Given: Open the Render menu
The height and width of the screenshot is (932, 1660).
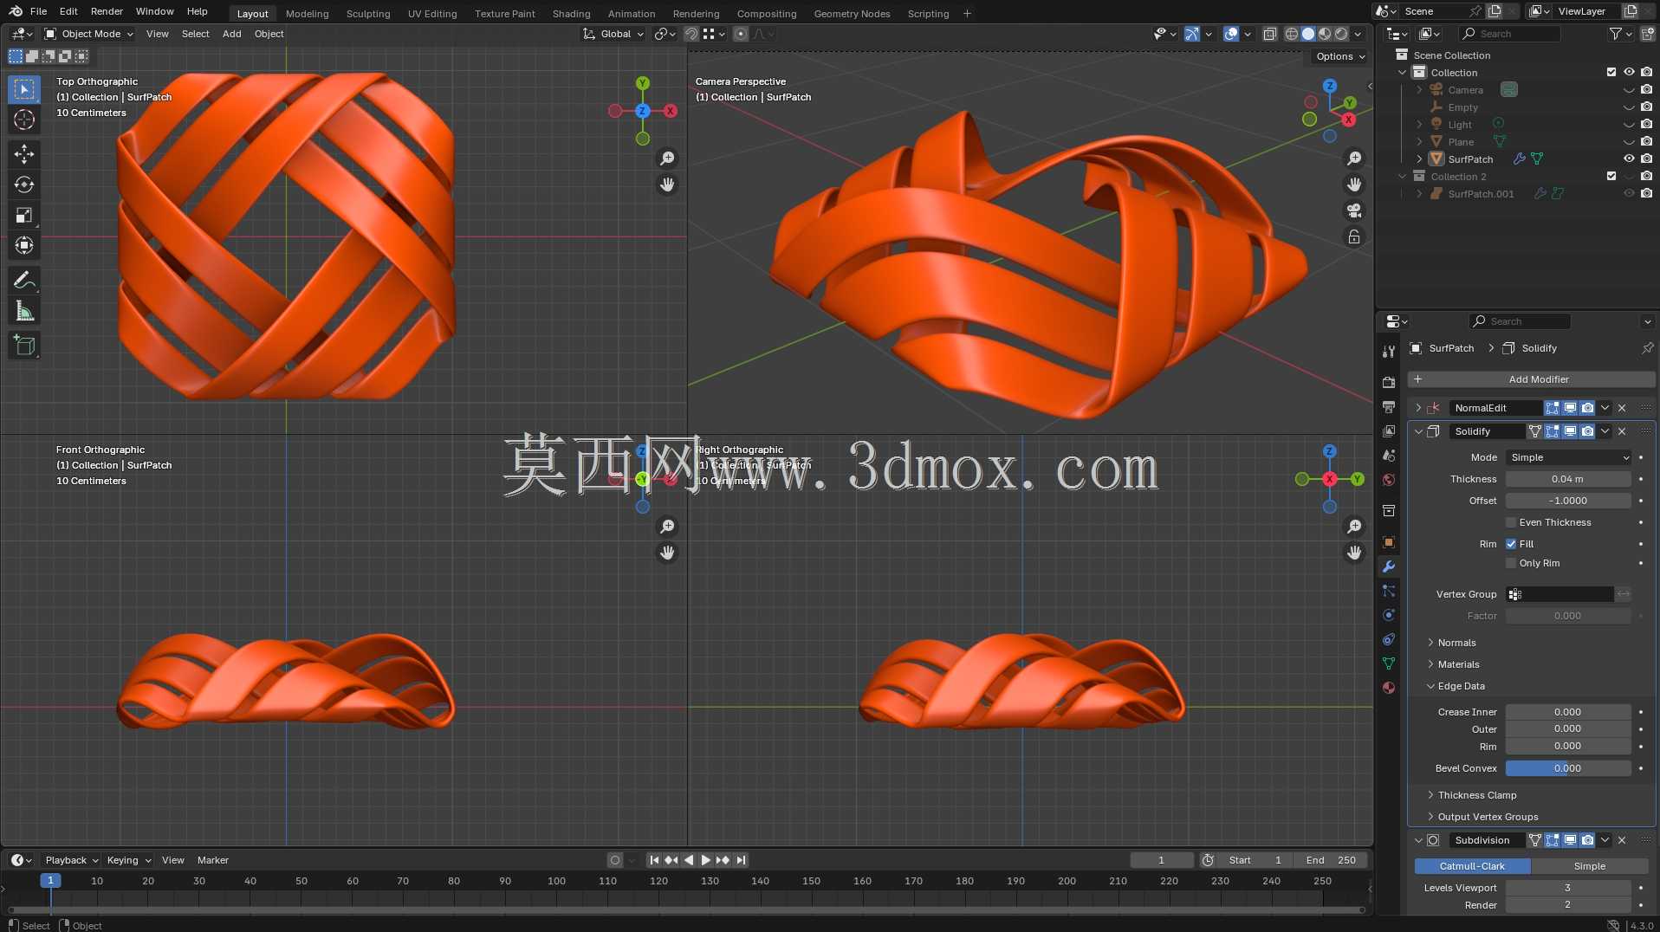Looking at the screenshot, I should 107,11.
